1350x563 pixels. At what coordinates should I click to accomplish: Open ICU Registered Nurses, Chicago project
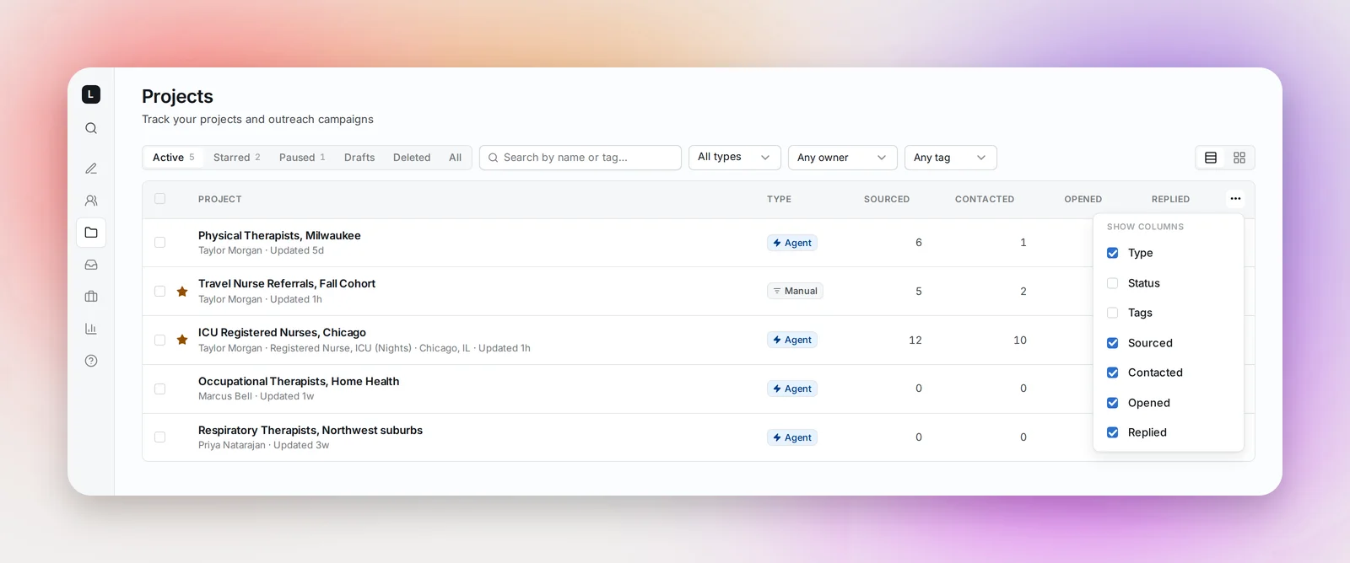point(282,333)
